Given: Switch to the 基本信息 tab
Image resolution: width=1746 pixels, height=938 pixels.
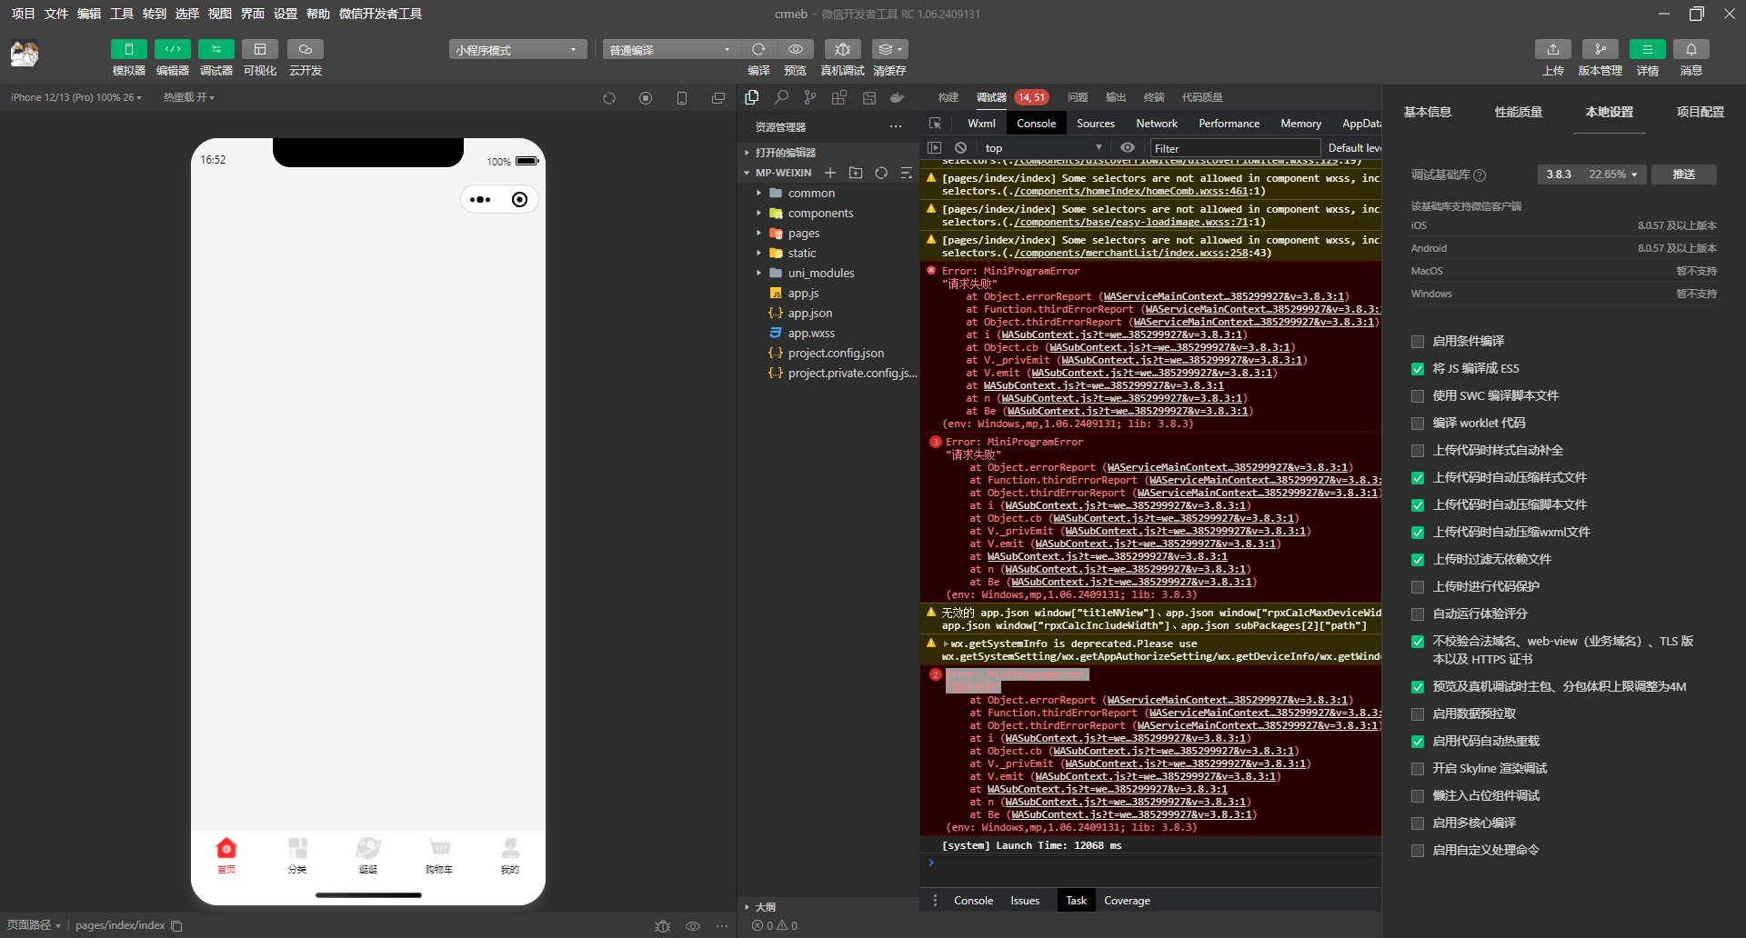Looking at the screenshot, I should [1427, 112].
